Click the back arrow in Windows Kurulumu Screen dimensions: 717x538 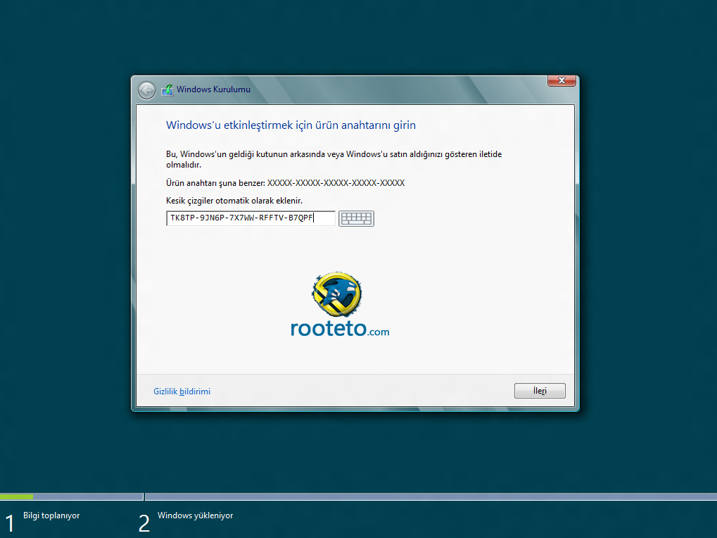pos(146,90)
